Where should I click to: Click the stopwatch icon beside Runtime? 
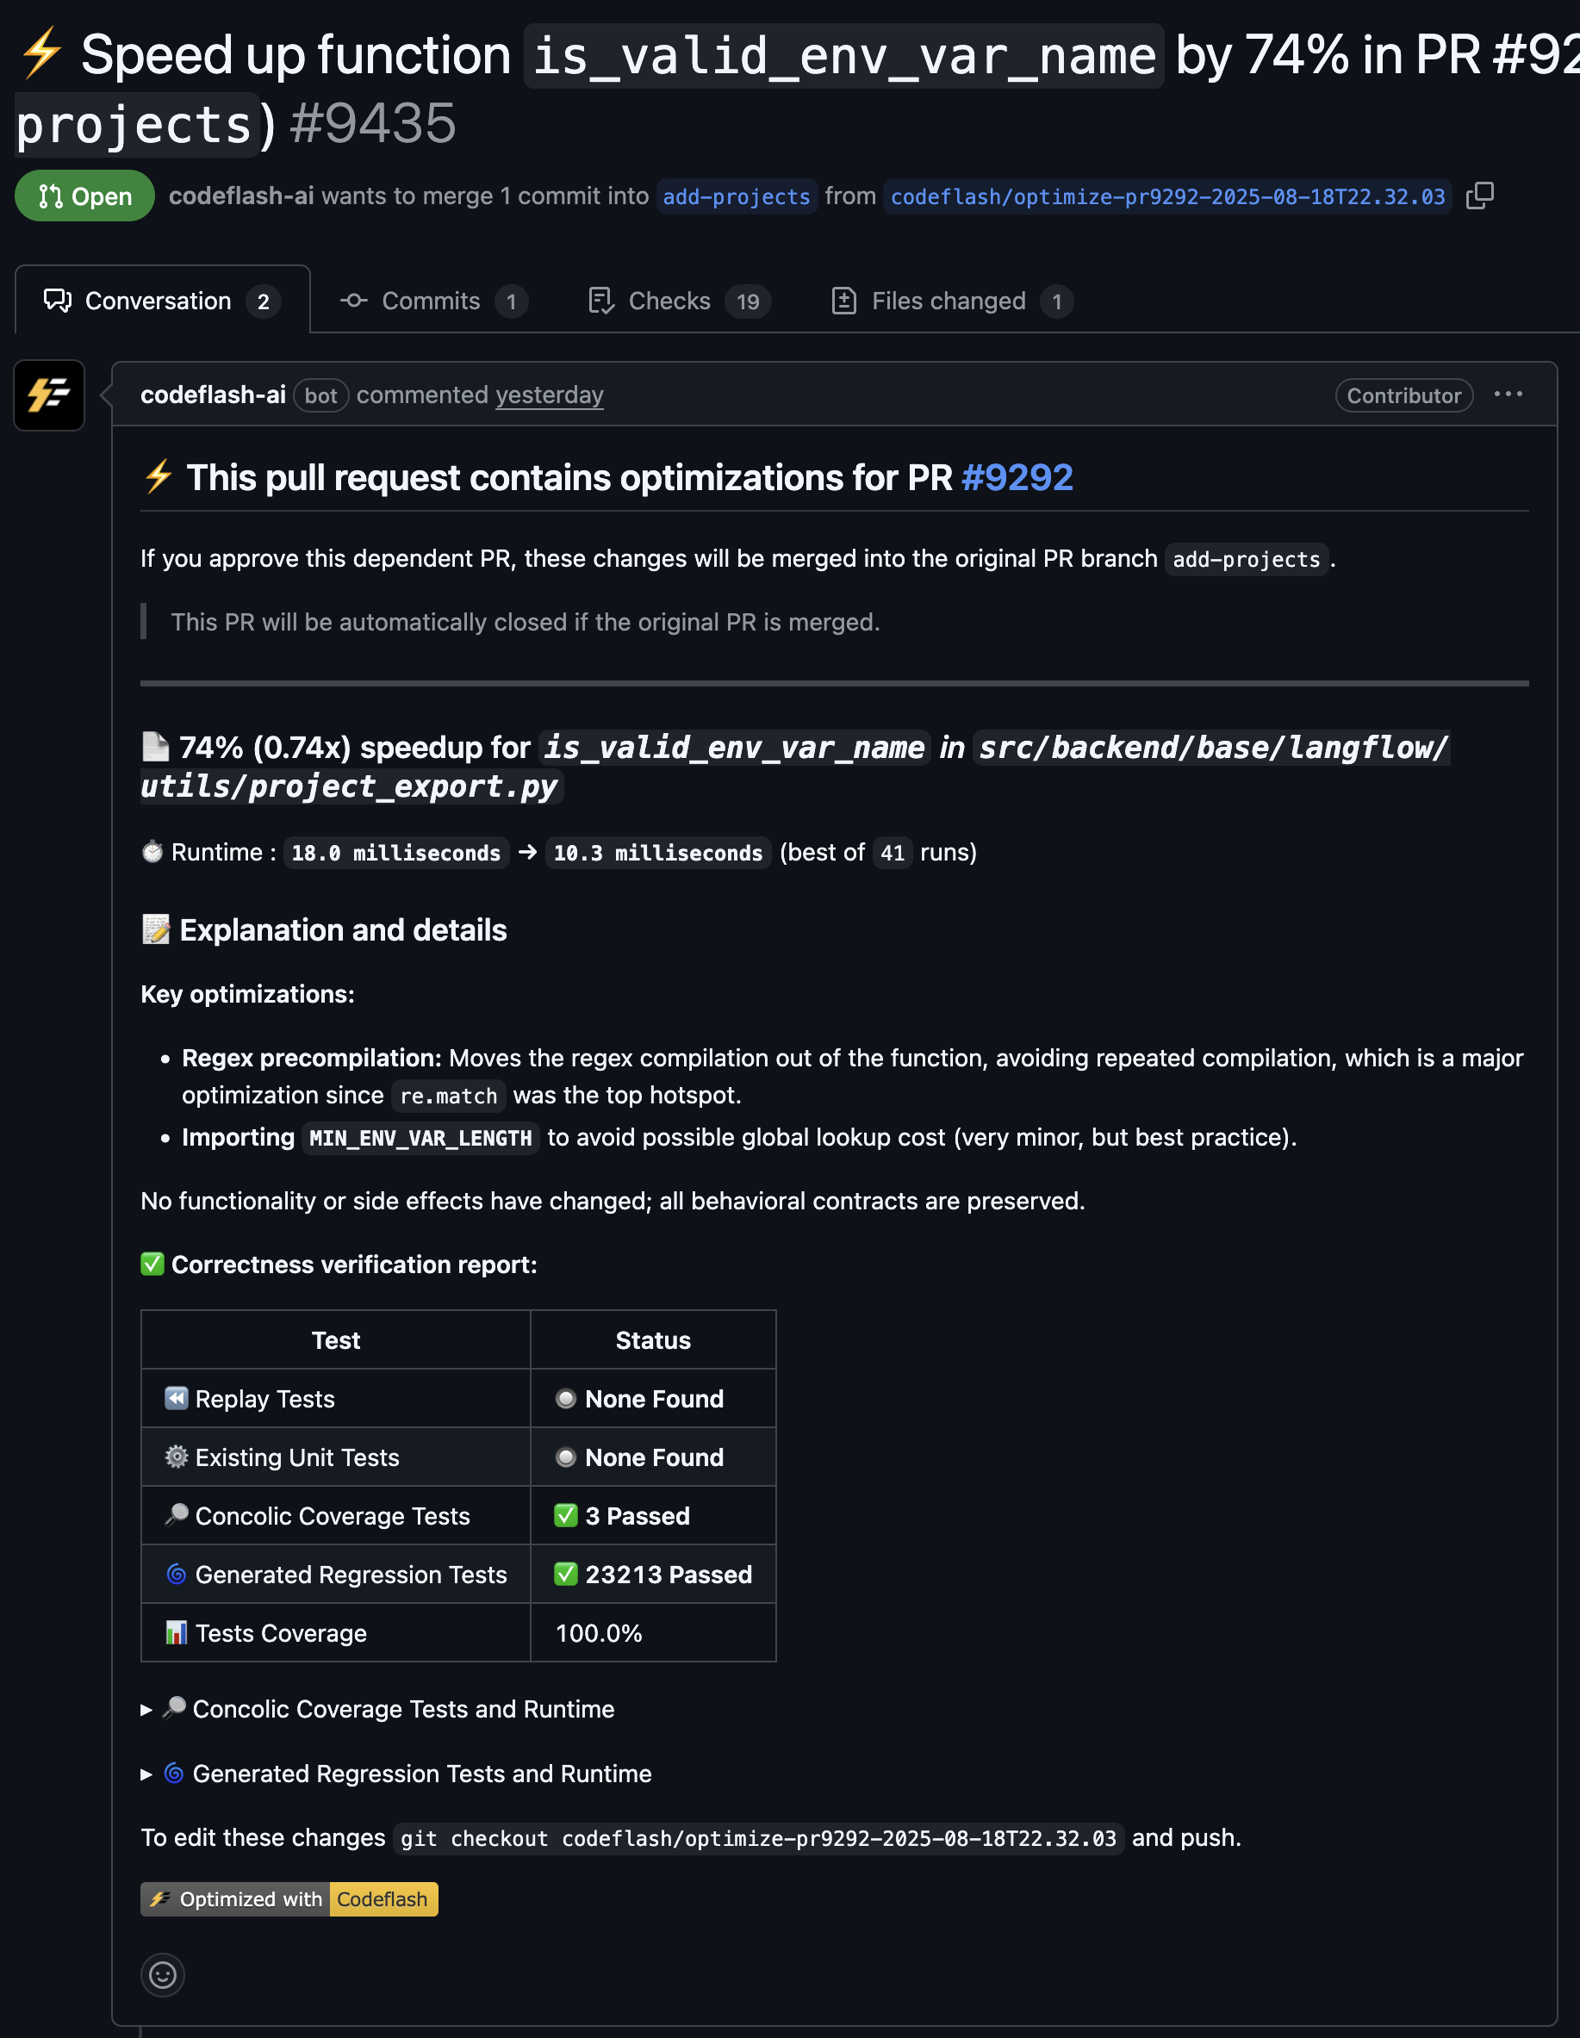point(152,852)
